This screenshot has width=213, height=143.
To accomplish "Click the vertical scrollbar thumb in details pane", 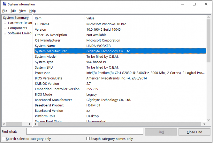I will pos(208,41).
